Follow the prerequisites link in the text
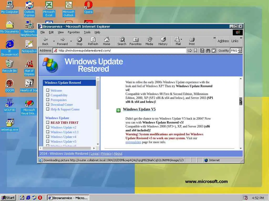269x201 pixels. coord(133,142)
